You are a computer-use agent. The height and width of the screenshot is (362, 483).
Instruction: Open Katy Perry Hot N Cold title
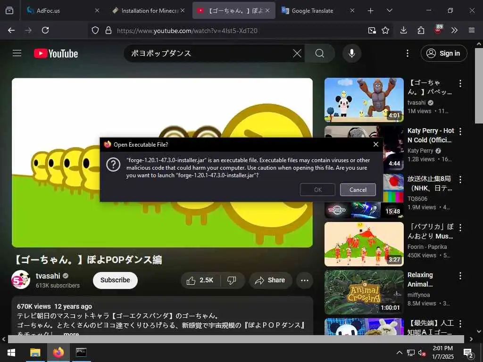coord(430,135)
